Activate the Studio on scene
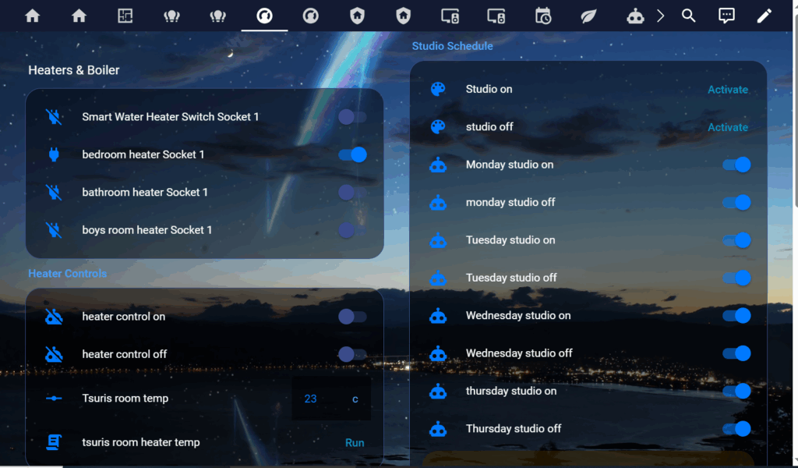The height and width of the screenshot is (468, 798). click(x=728, y=90)
